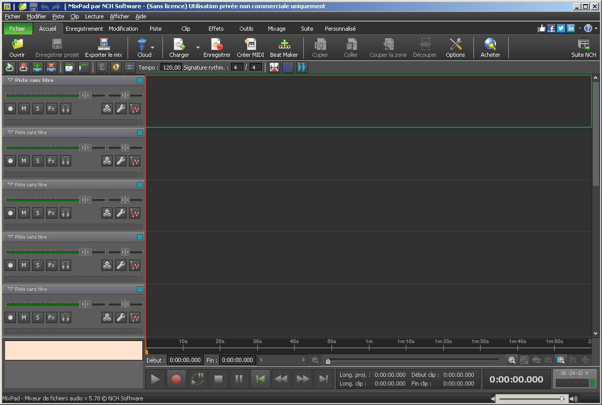The width and height of the screenshot is (602, 405).
Task: Switch to the Personnalisé tab
Action: 340,29
